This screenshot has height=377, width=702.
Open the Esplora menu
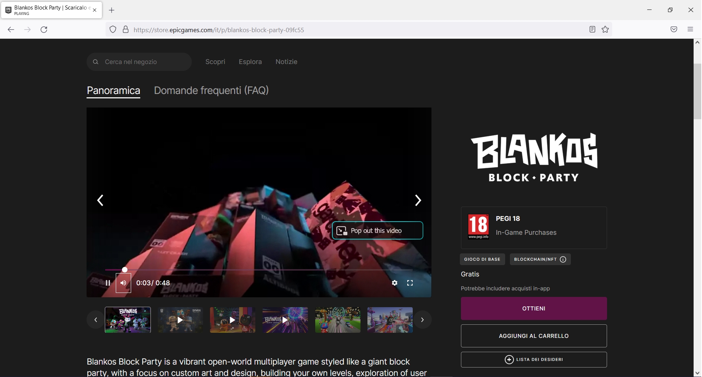coord(250,62)
